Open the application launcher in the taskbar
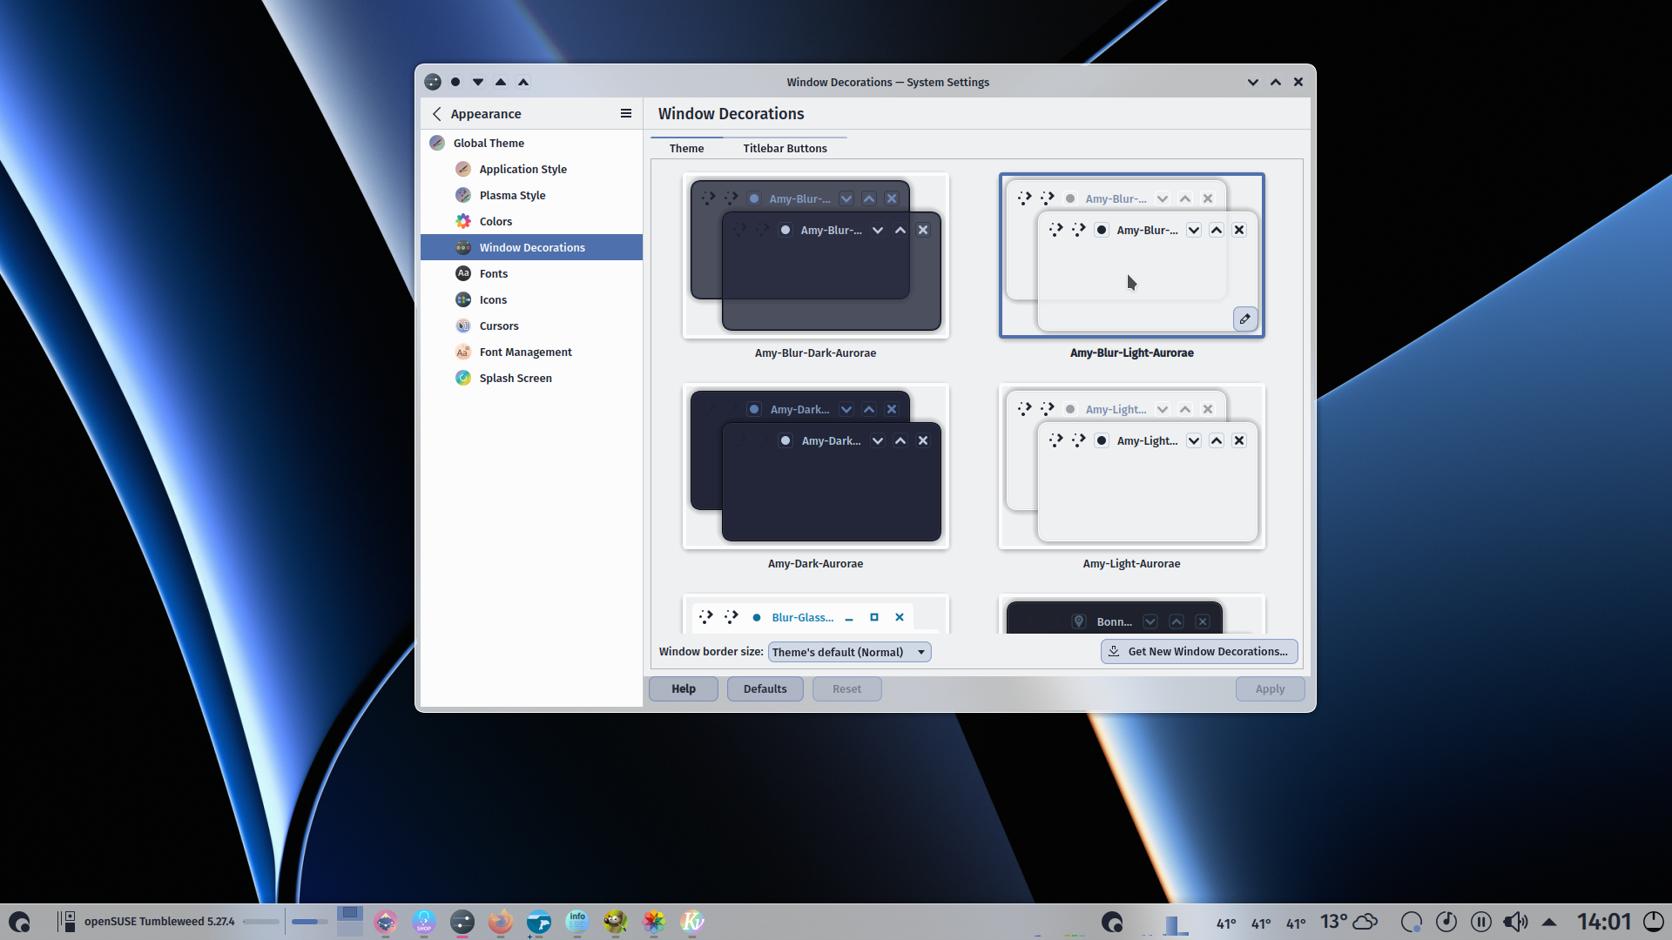 pyautogui.click(x=19, y=922)
